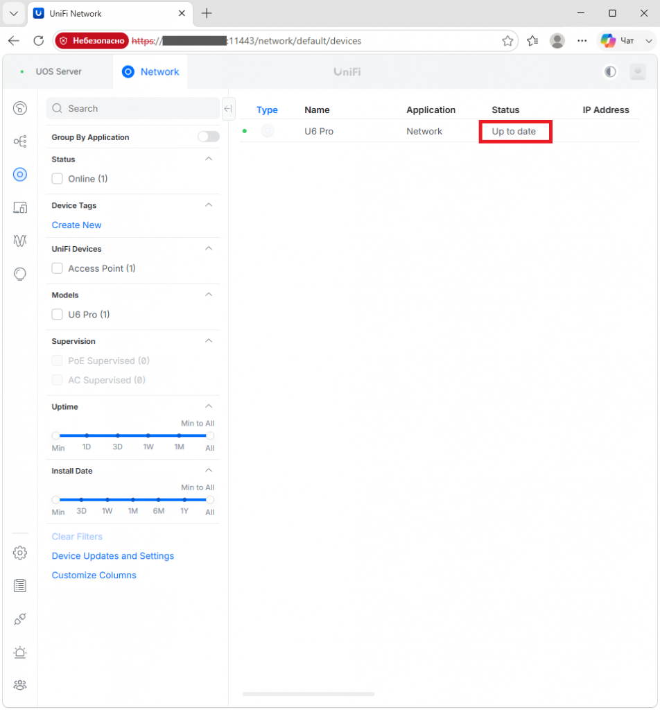Reload the page with the browser refresh icon

coord(39,41)
